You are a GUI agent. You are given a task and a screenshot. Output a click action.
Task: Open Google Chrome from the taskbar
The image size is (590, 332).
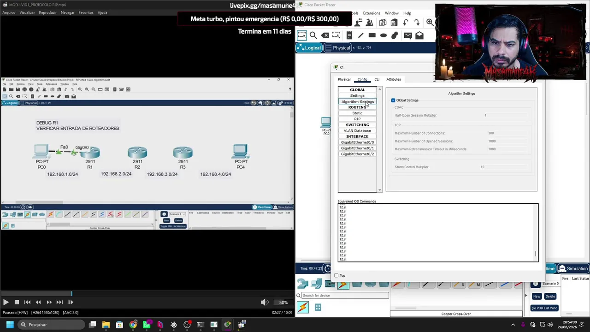tap(133, 325)
